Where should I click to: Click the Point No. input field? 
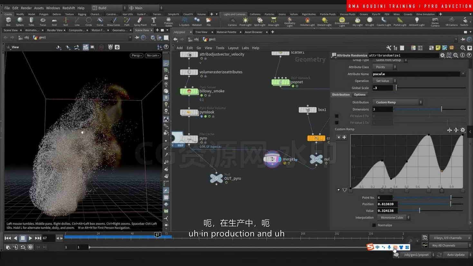[385, 198]
